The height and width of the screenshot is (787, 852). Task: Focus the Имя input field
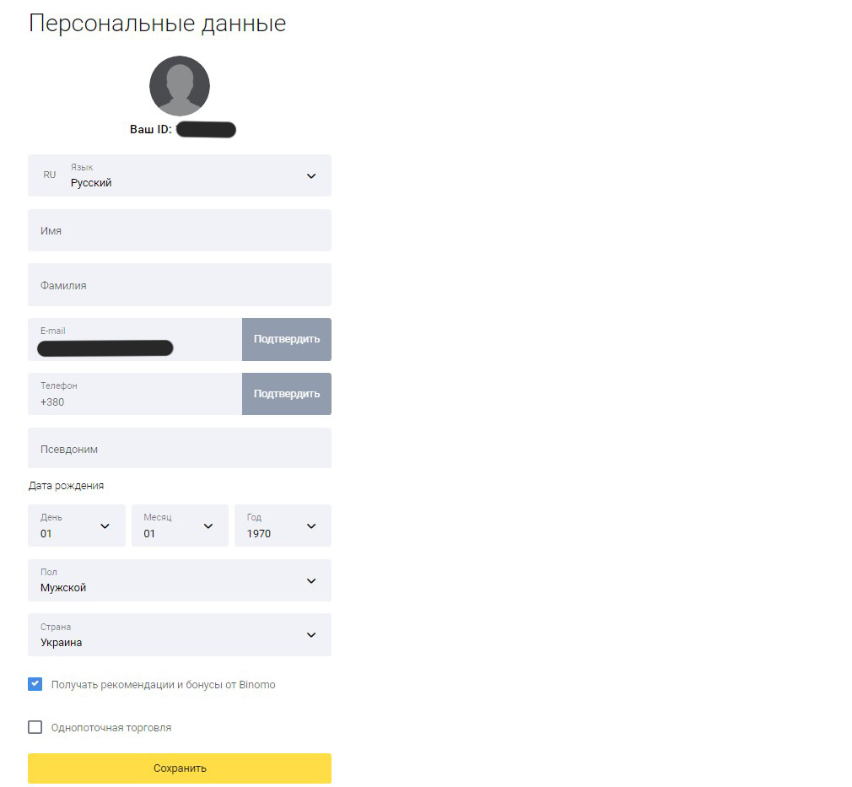point(180,230)
